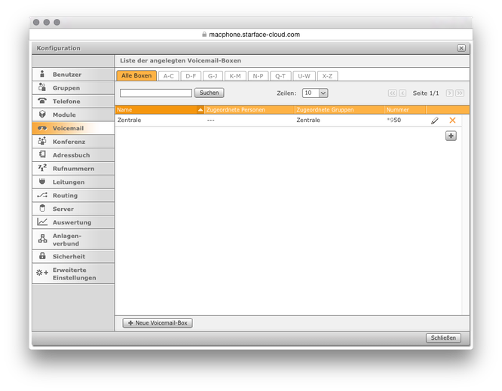Sort by Name column arrow
The image size is (502, 391).
[200, 110]
